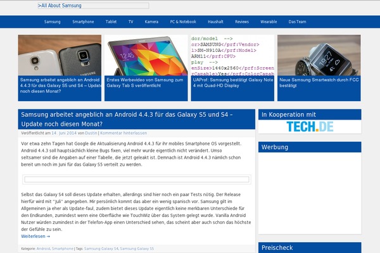380x253 pixels.
Task: Open the Smartphone category link below the article
Action: [63, 249]
